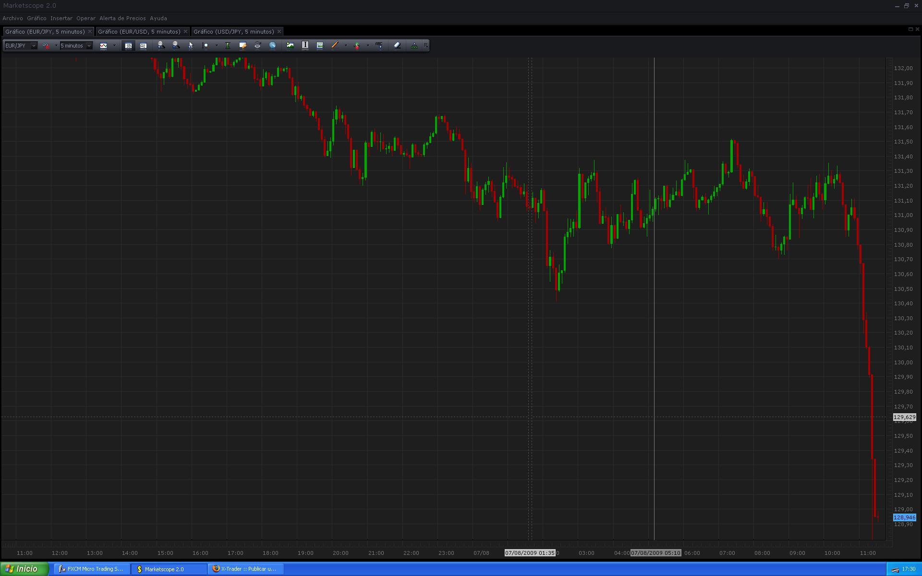
Task: Click the zoom in magnifier icon
Action: click(x=161, y=45)
